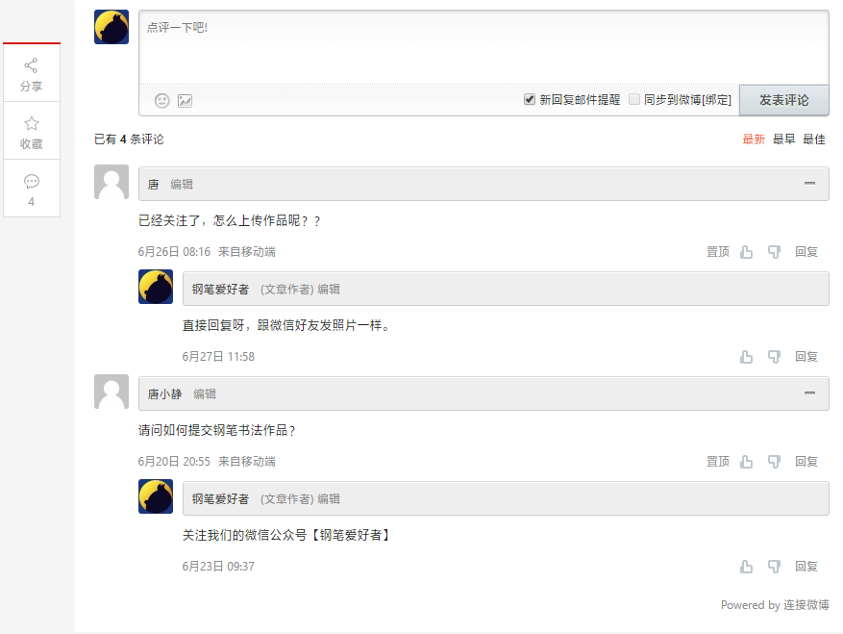Attach picture using the image icon

[185, 101]
